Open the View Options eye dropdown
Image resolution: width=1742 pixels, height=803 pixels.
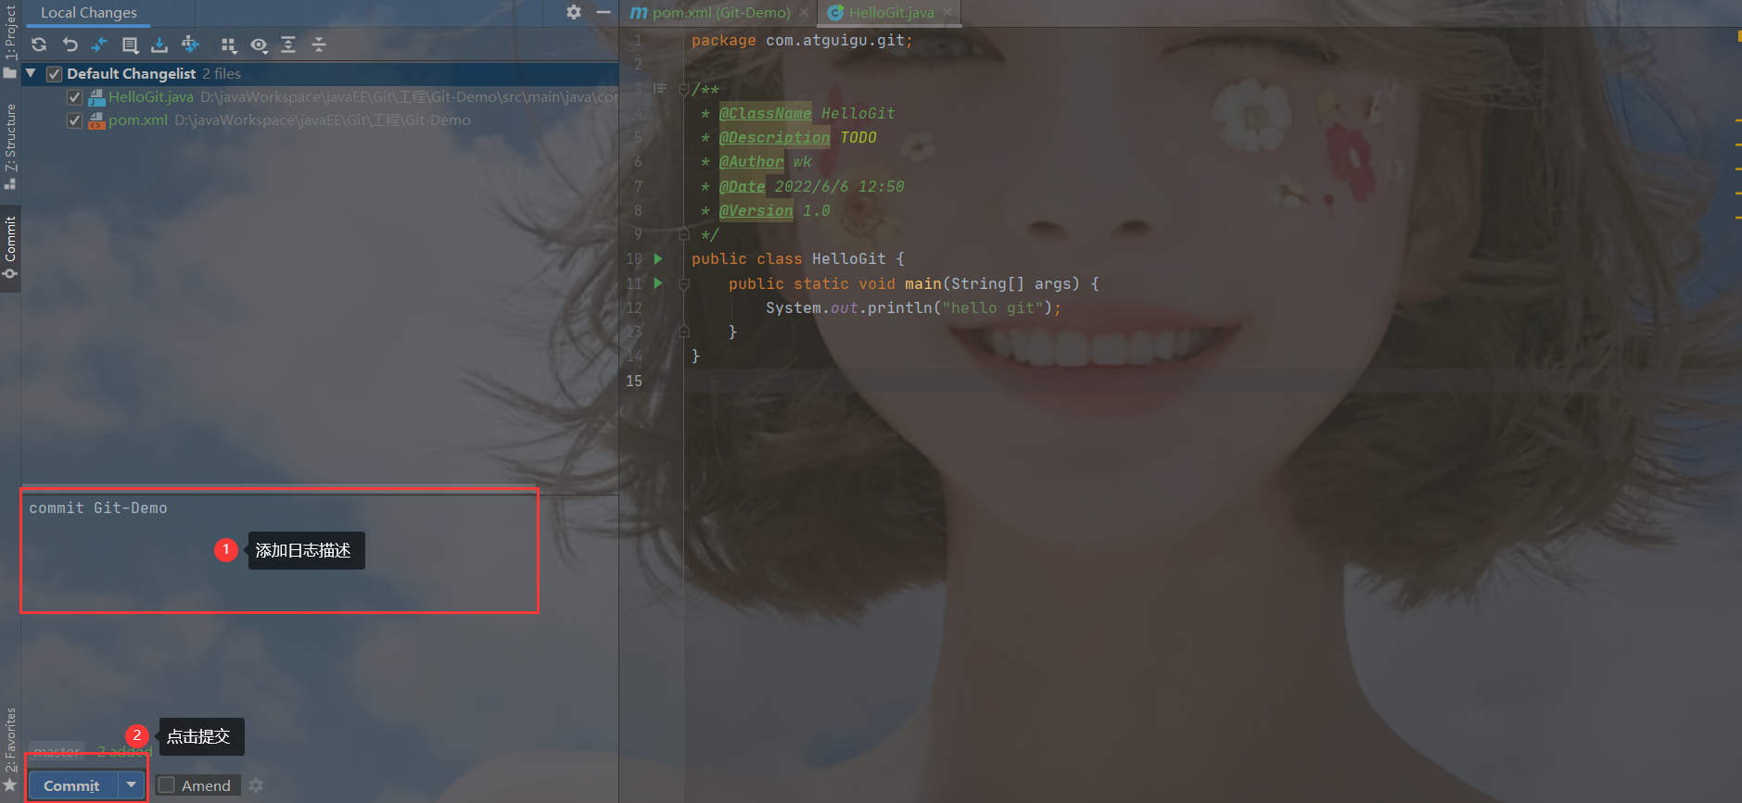coord(260,44)
